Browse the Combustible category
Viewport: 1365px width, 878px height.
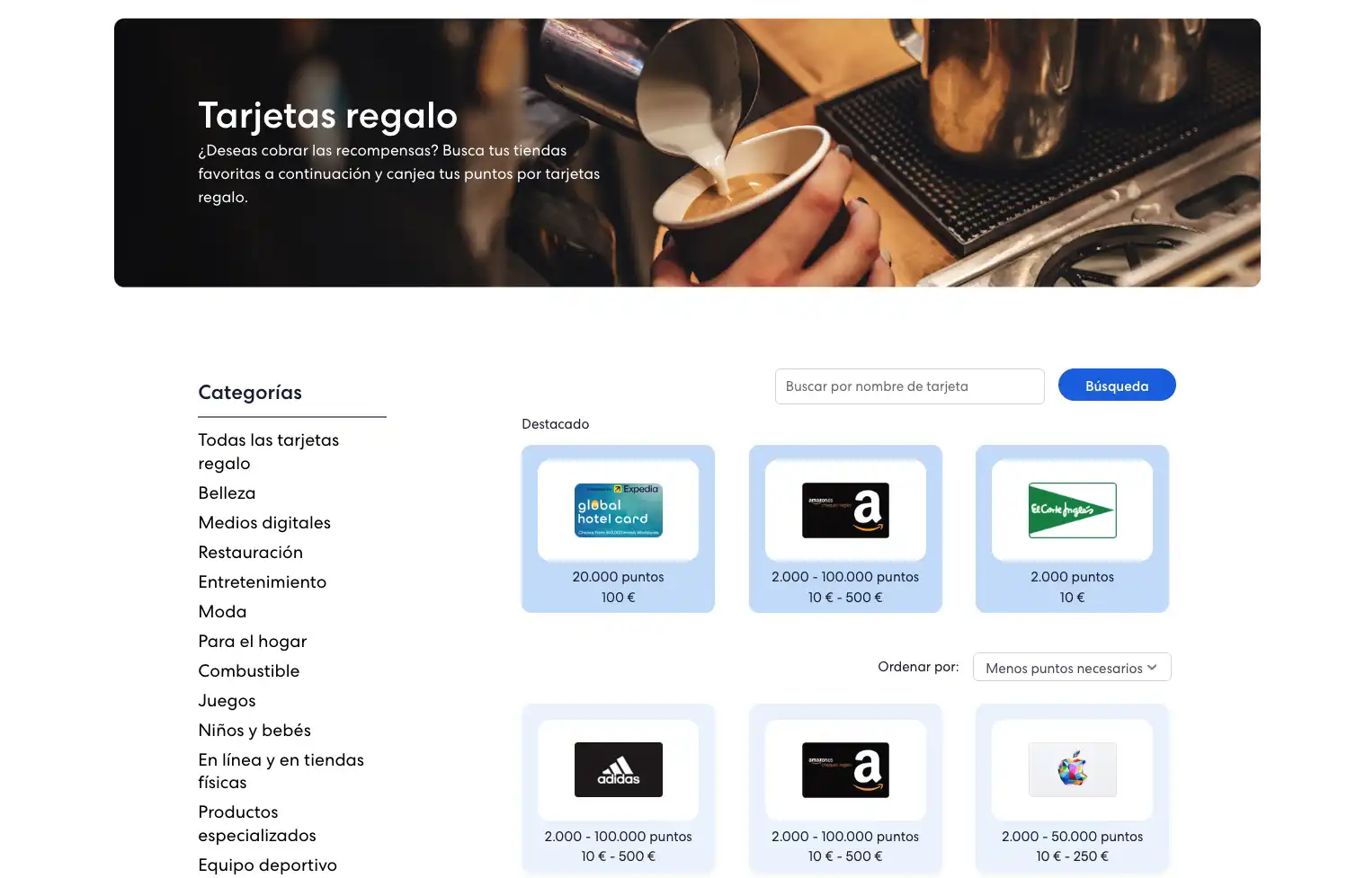[248, 671]
